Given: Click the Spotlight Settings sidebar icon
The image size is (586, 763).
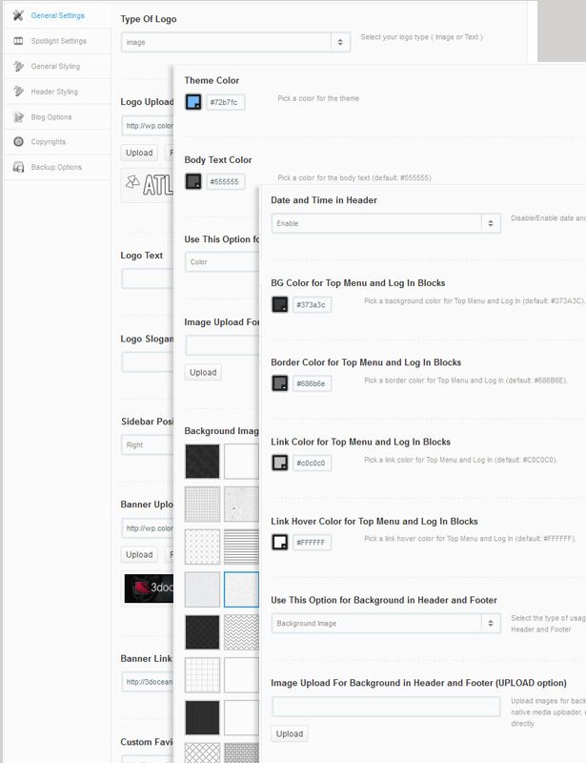Looking at the screenshot, I should 19,41.
